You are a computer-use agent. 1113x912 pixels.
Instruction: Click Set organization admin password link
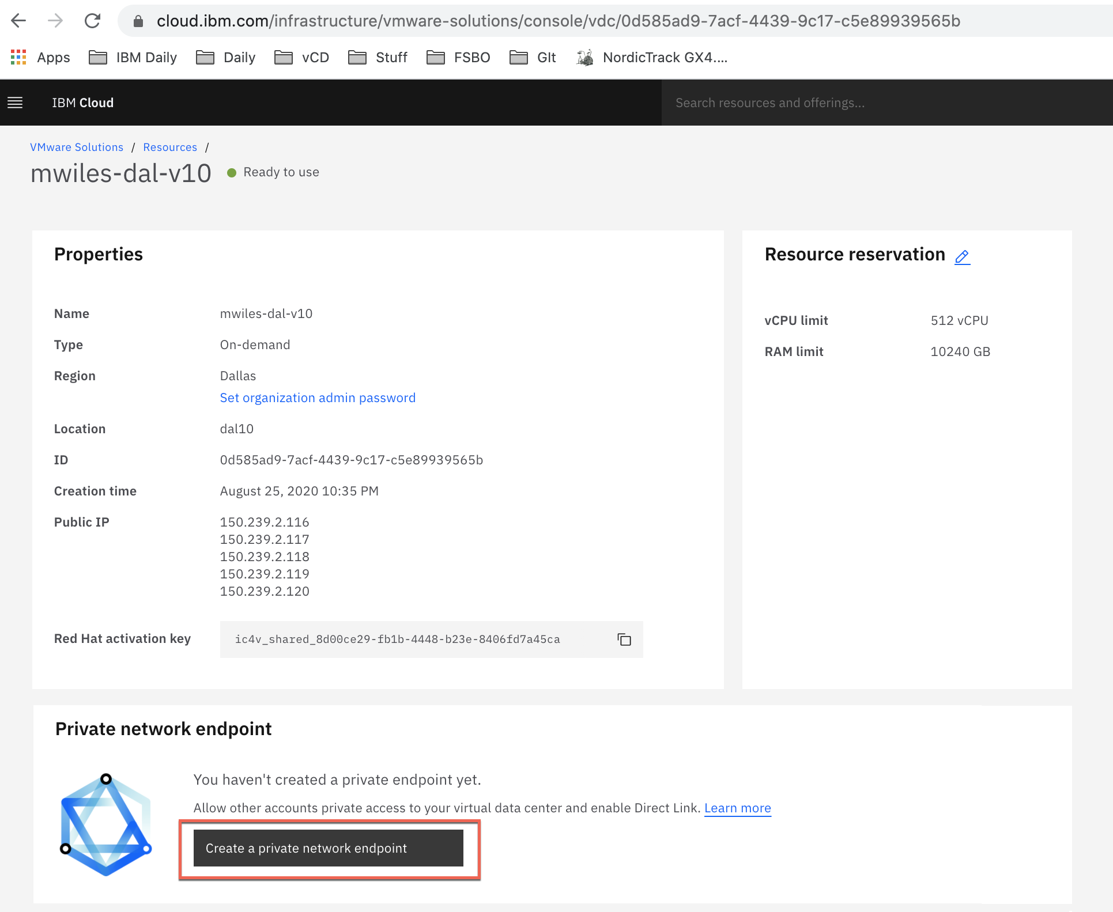(x=318, y=398)
